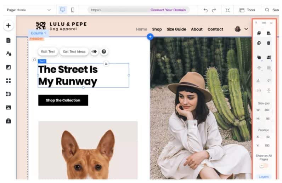The image size is (282, 183).
Task: Click Shop in site navigation
Action: tap(157, 29)
